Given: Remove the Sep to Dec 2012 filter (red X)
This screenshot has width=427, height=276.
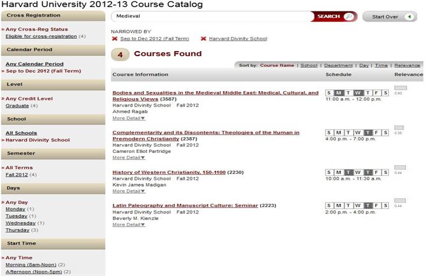Looking at the screenshot, I should [115, 38].
